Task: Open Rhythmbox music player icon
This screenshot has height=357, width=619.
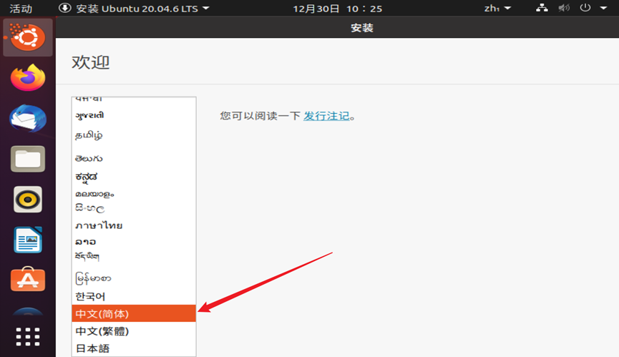Action: click(28, 199)
